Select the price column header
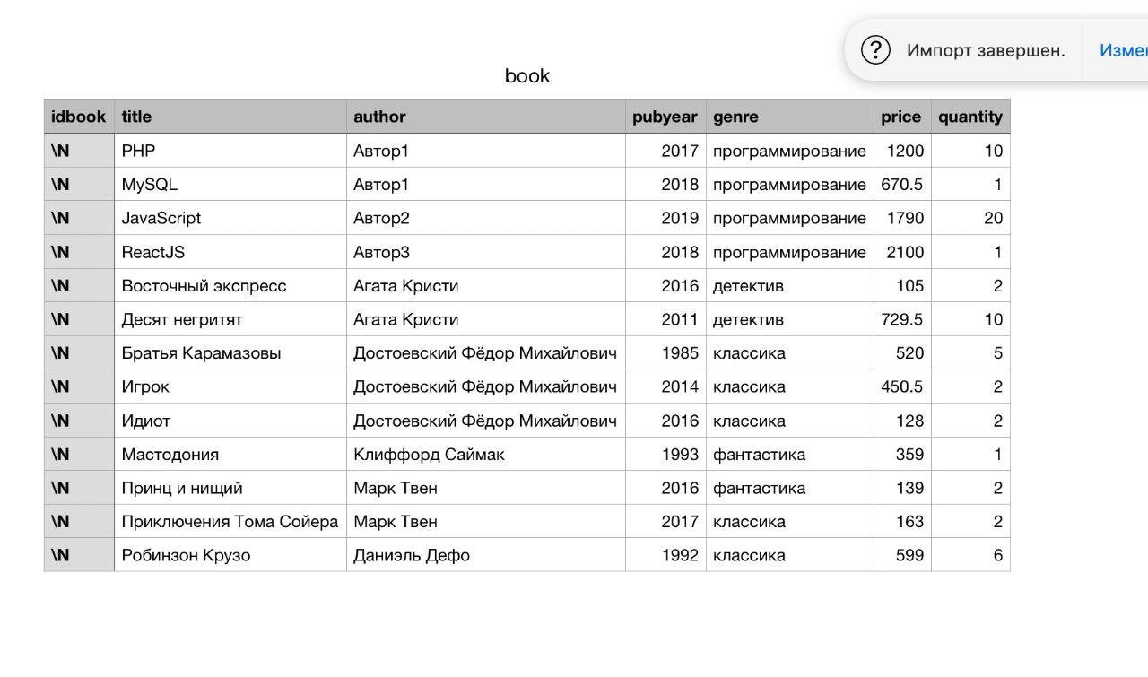 point(902,117)
